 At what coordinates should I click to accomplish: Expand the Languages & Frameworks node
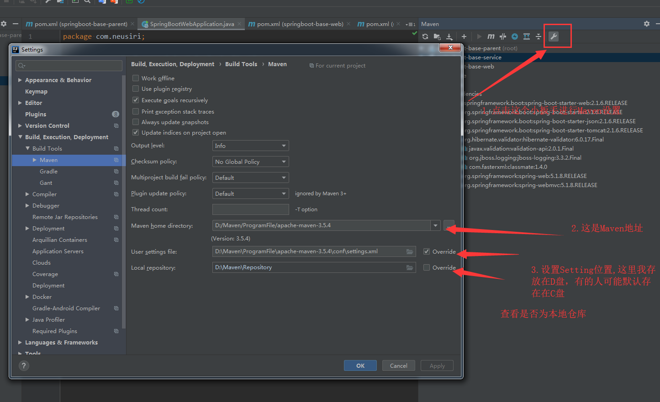tap(20, 342)
